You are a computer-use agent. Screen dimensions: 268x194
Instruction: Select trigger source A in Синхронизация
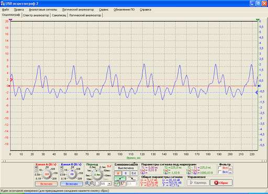(118, 173)
